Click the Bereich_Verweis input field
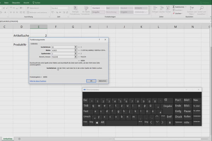This screenshot has width=212, height=141. point(63,57)
